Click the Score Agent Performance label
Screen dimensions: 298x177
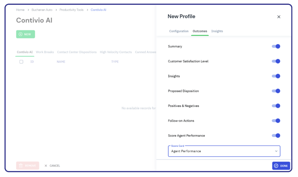point(186,136)
